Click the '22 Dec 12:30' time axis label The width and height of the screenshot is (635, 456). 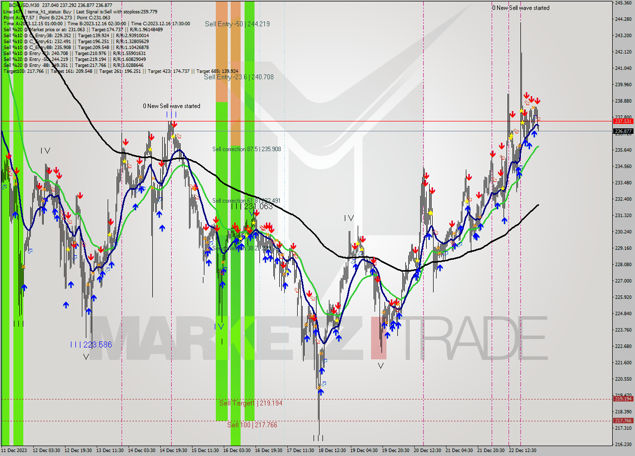[522, 451]
